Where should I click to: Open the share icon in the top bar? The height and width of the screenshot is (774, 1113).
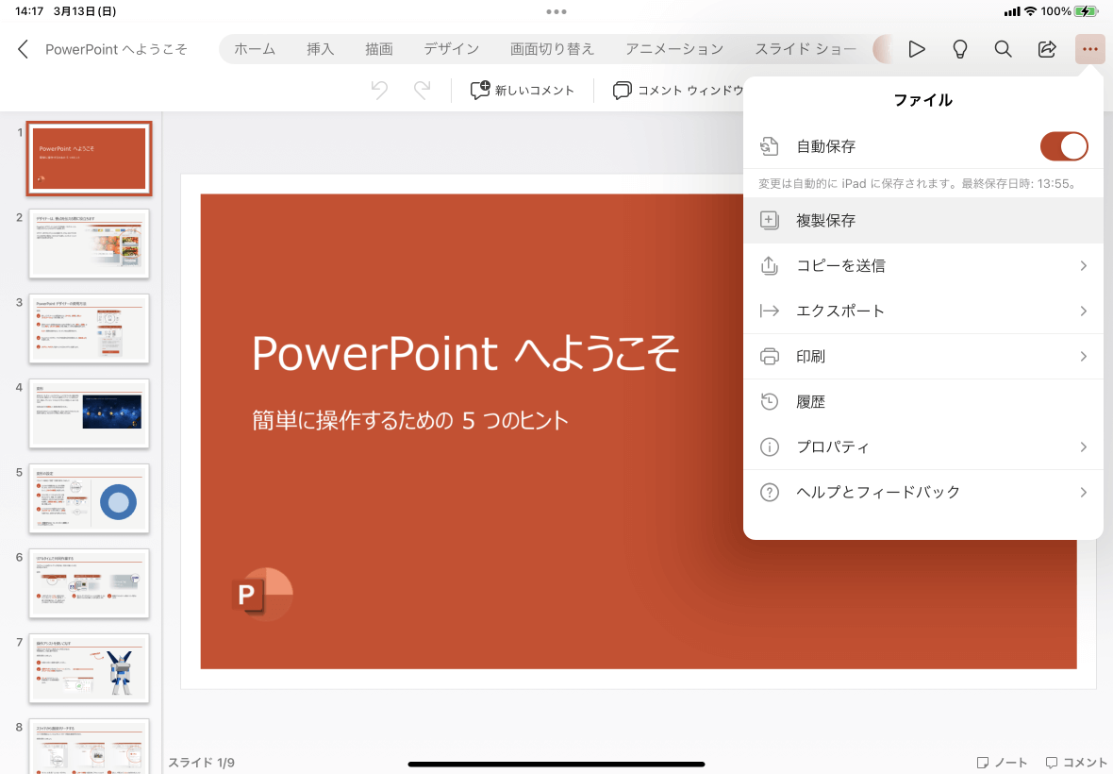point(1046,49)
